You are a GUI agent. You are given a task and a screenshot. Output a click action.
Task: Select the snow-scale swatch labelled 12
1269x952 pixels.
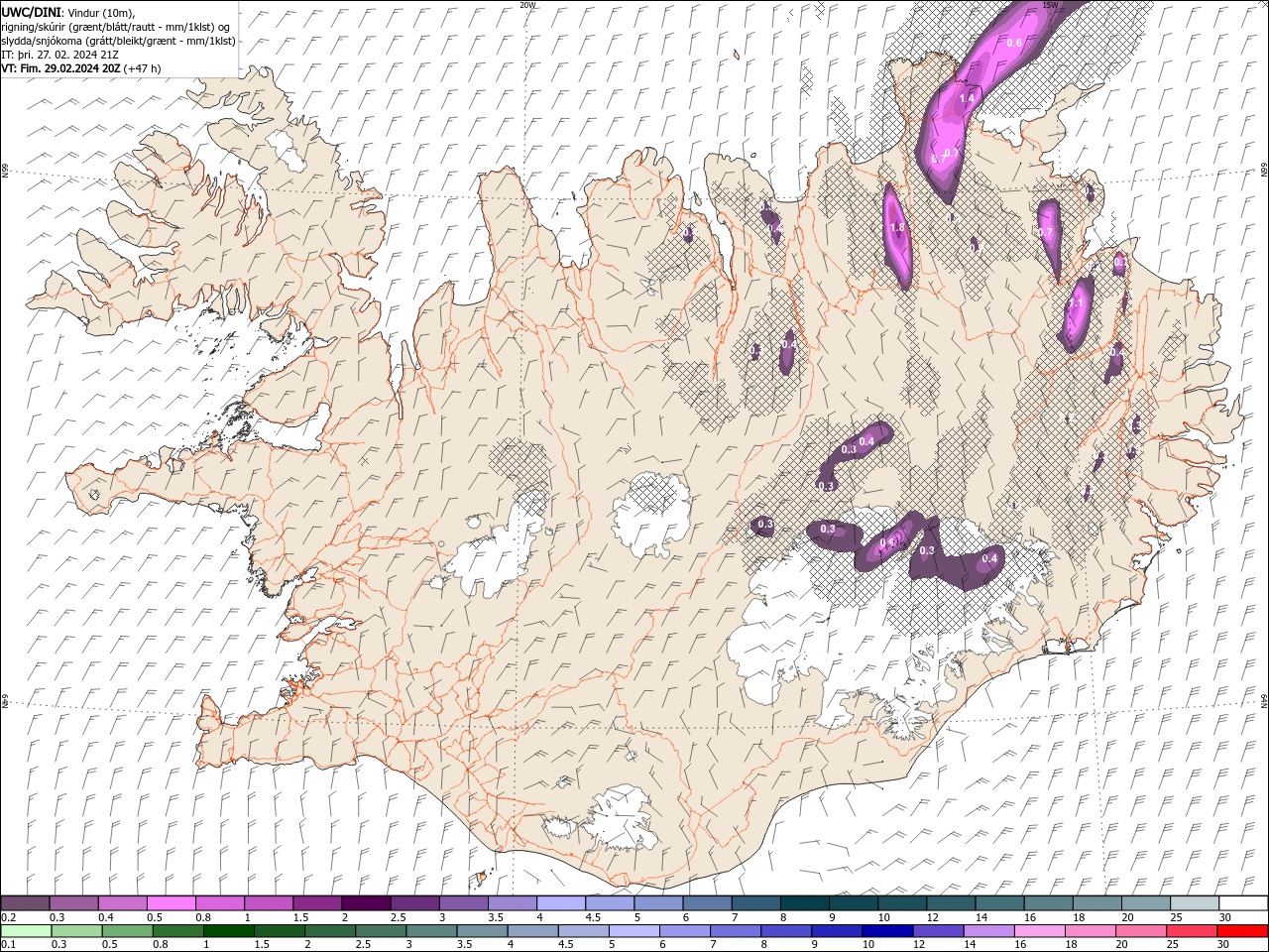pos(951,903)
